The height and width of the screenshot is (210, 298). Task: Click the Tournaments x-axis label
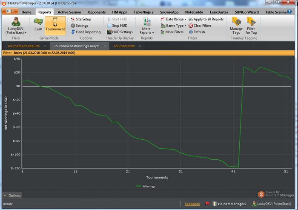tap(157, 177)
